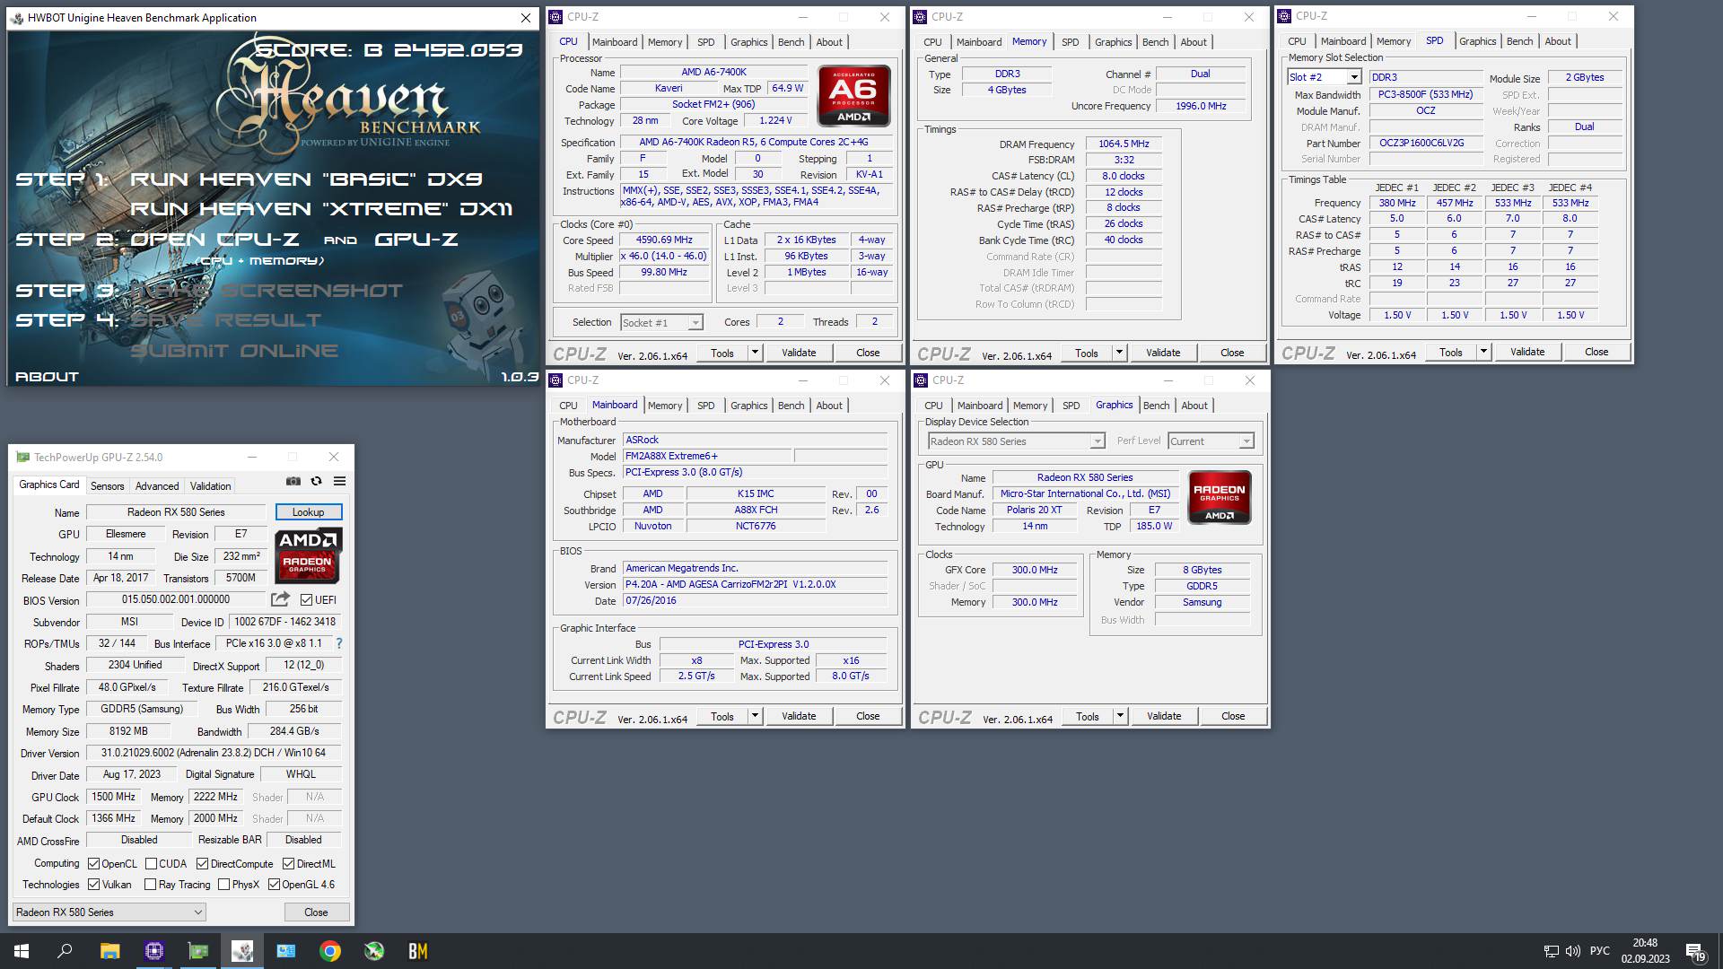Open the Socket #1 selection dropdown

[660, 322]
